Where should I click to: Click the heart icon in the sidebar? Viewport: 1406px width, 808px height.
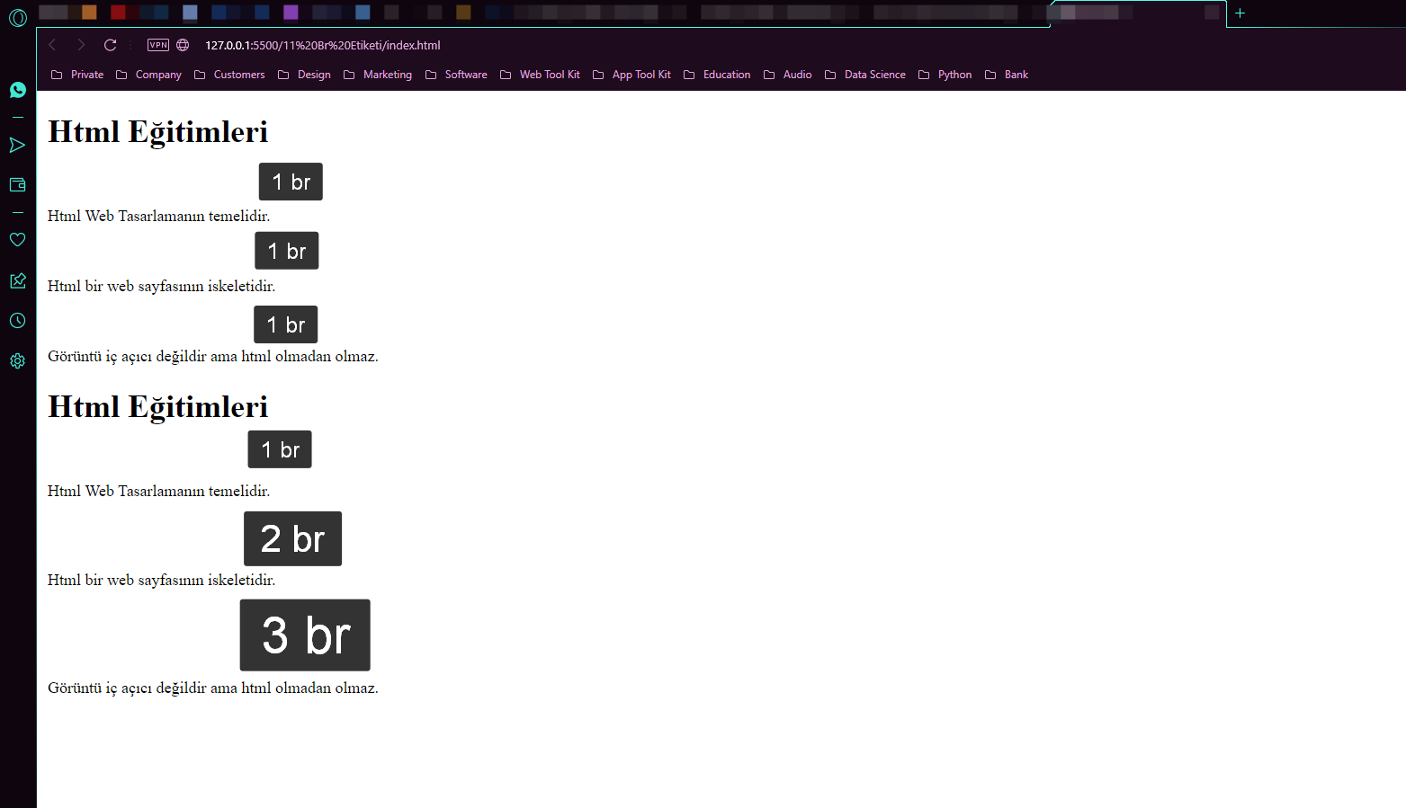pos(17,239)
